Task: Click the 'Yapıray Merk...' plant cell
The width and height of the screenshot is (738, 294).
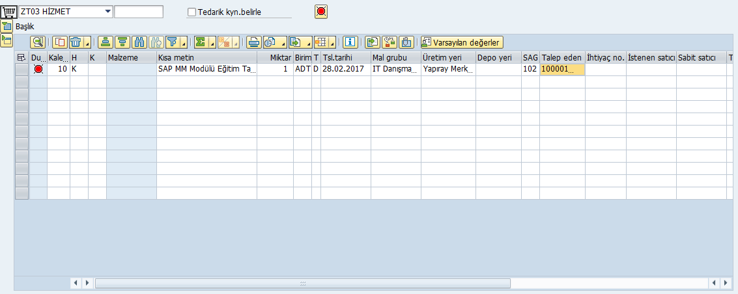Action: [448, 70]
